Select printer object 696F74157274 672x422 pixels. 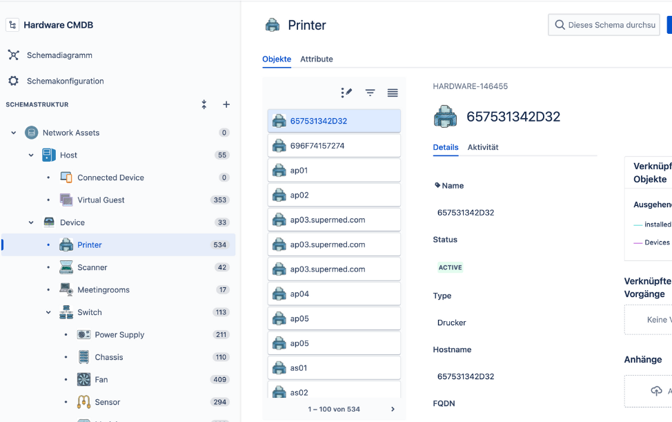click(x=334, y=146)
